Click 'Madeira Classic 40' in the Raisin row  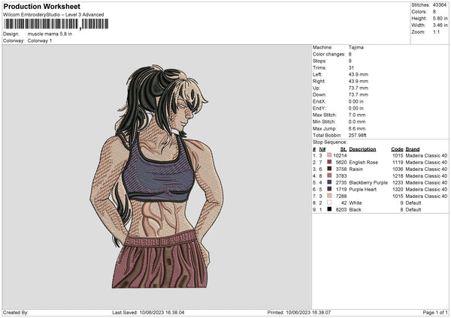point(426,169)
